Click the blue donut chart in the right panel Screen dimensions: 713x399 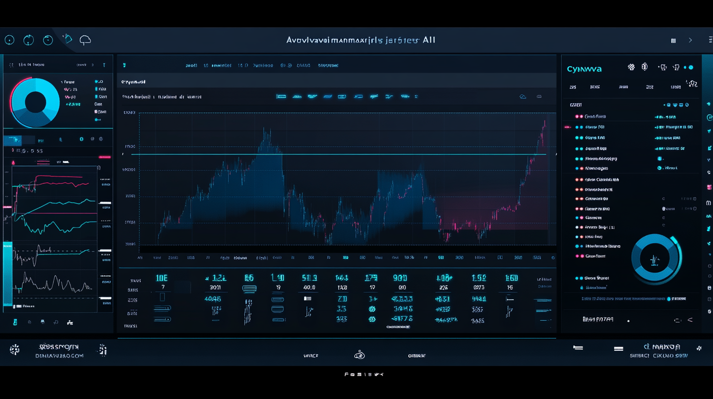656,257
